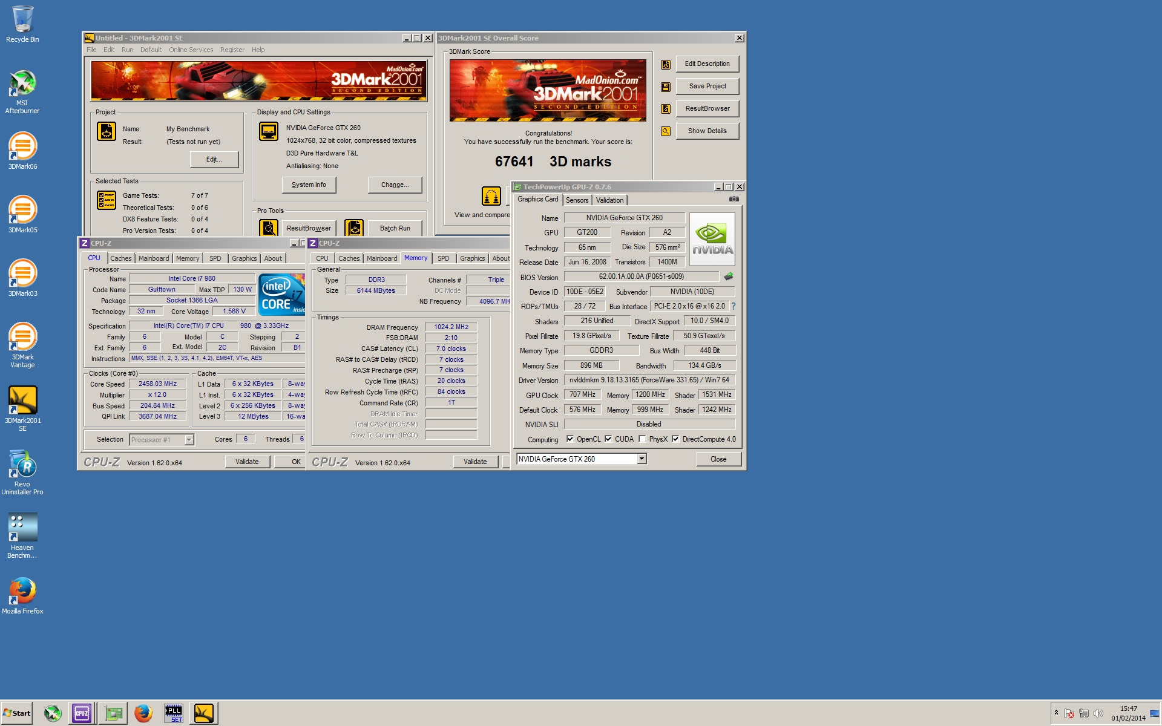Switch to Mainboard tab in left CPU-Z
The height and width of the screenshot is (726, 1162).
point(154,258)
